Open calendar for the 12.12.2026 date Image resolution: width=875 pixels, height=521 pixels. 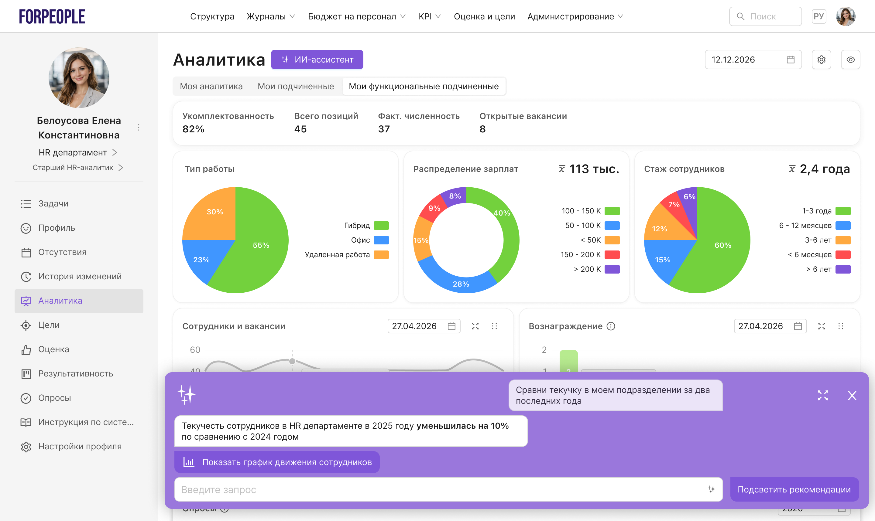[x=790, y=60]
